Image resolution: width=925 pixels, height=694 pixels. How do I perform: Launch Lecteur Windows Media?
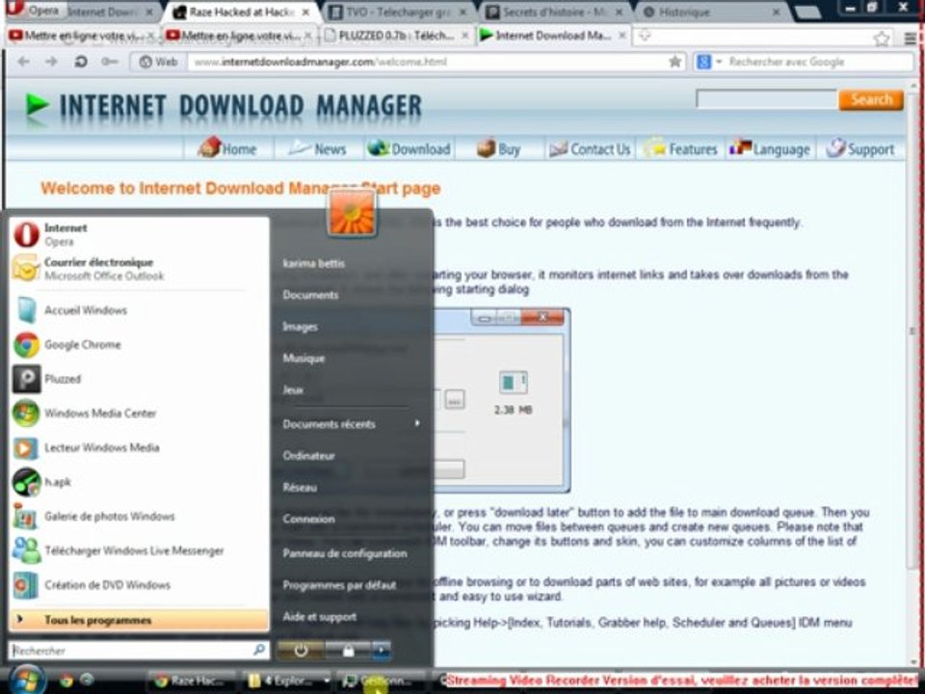(x=139, y=447)
